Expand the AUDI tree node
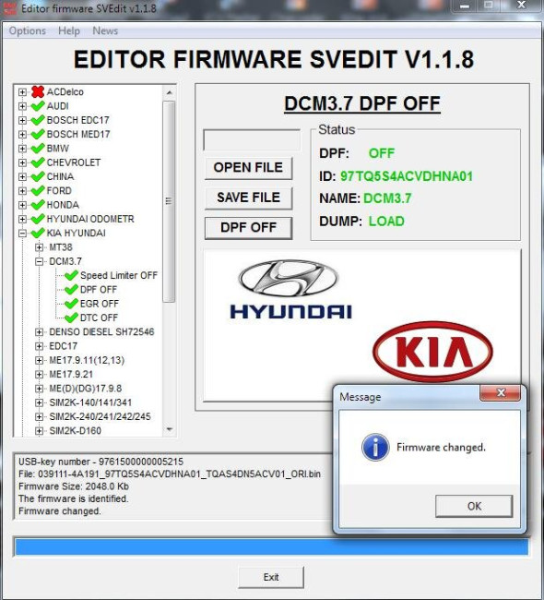This screenshot has width=544, height=600. [22, 106]
